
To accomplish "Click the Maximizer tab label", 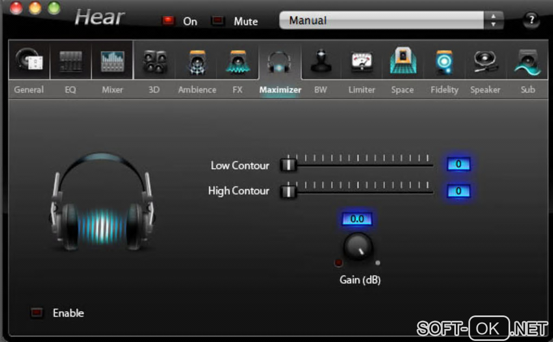I will (280, 89).
